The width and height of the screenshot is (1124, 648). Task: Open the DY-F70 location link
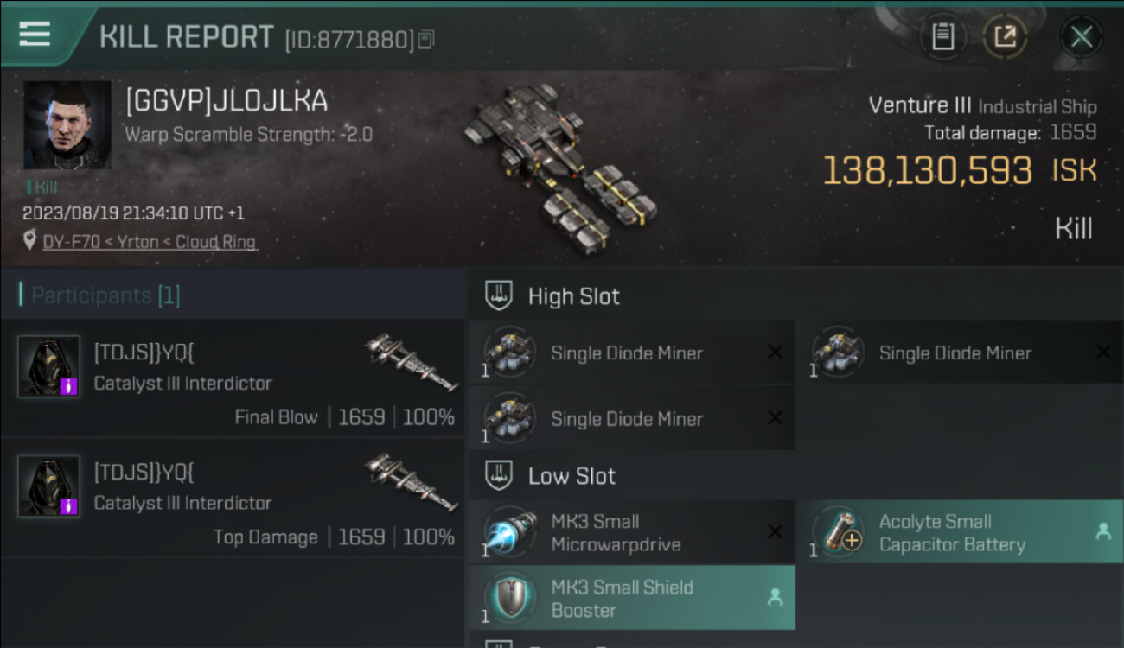point(150,242)
